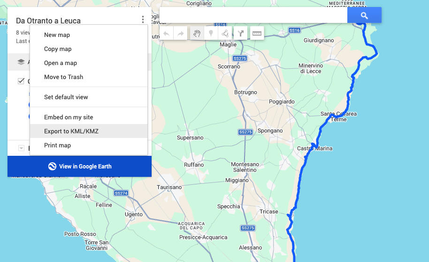Open the three-dot map options menu
The width and height of the screenshot is (429, 262).
(x=143, y=19)
